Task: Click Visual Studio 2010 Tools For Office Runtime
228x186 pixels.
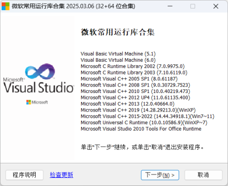Action: pos(141,129)
